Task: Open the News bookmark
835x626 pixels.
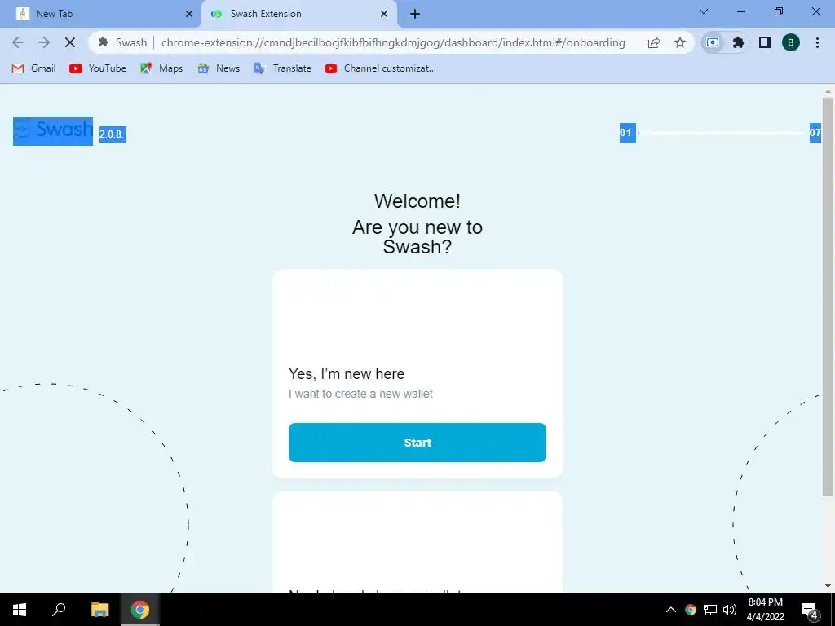Action: (x=219, y=68)
